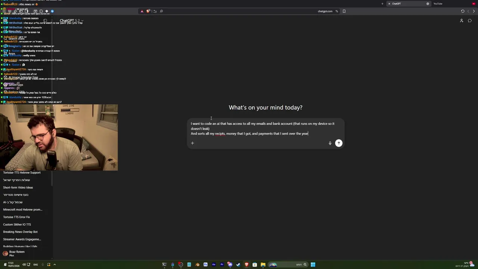Open Brave browser from the taskbar
This screenshot has height=269, width=478.
point(246,265)
